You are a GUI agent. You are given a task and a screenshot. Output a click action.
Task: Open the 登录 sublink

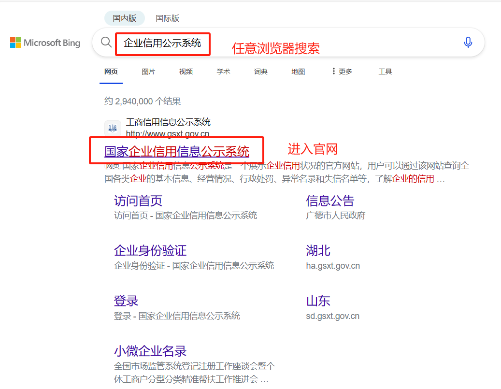pos(126,301)
